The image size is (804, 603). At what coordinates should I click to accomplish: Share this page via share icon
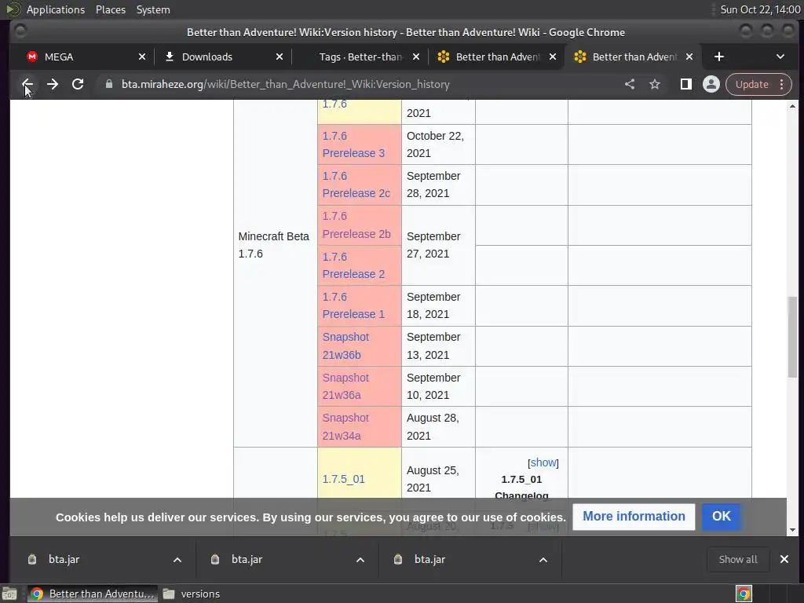(x=630, y=84)
